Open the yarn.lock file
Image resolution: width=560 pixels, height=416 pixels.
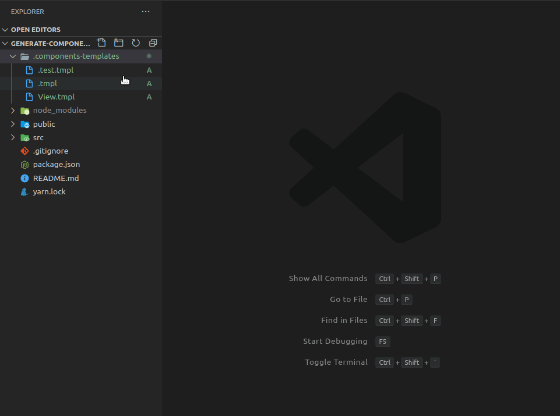(x=50, y=192)
